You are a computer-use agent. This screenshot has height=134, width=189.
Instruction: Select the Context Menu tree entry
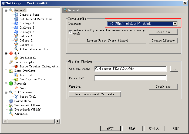pyautogui.click(x=29, y=15)
